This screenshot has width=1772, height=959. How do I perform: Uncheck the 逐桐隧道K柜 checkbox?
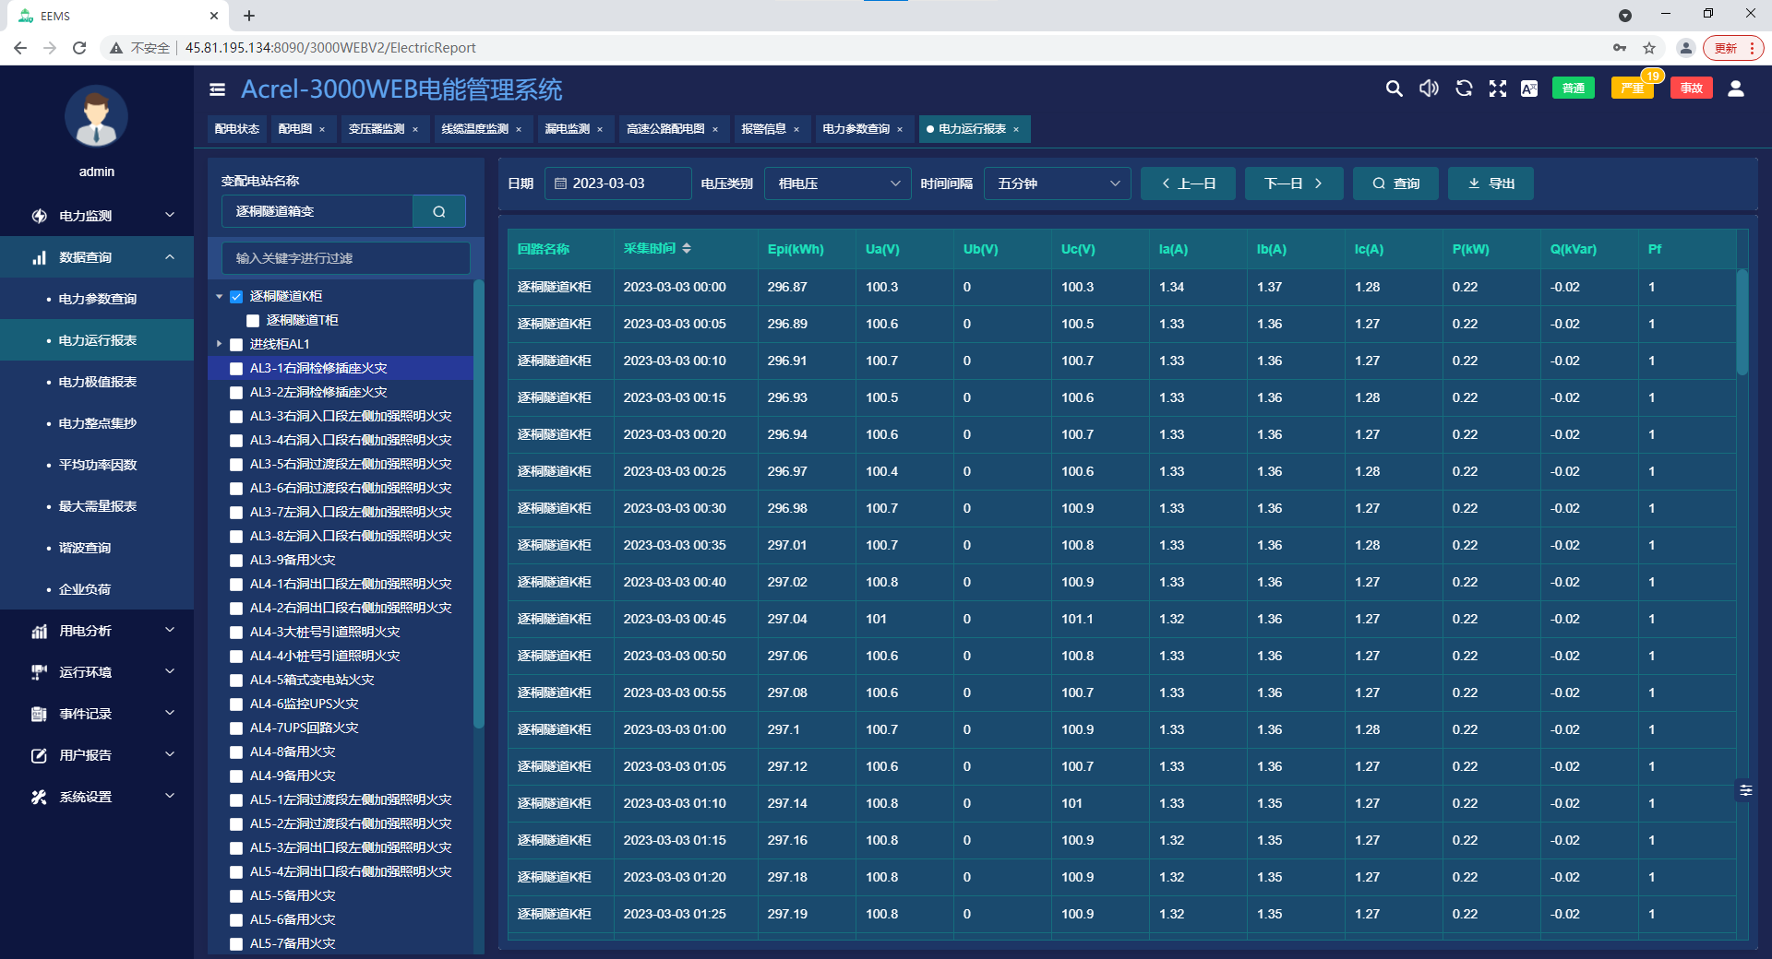point(236,297)
